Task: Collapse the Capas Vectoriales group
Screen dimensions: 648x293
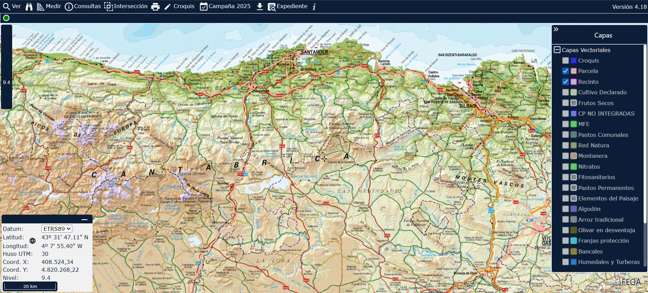Action: 557,50
